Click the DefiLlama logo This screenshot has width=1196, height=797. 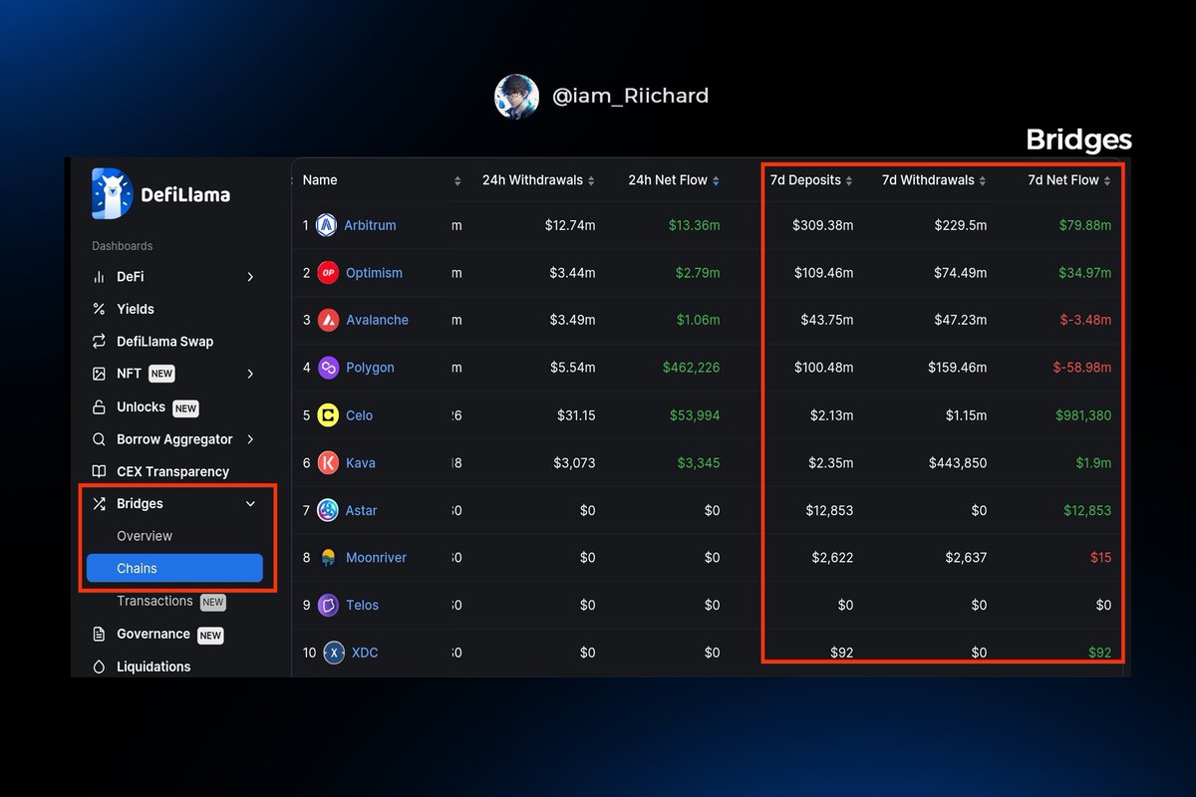pos(161,193)
